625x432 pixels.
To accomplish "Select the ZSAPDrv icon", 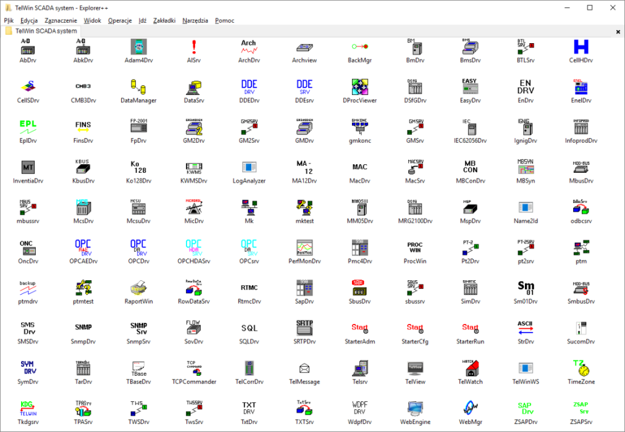I will (526, 409).
